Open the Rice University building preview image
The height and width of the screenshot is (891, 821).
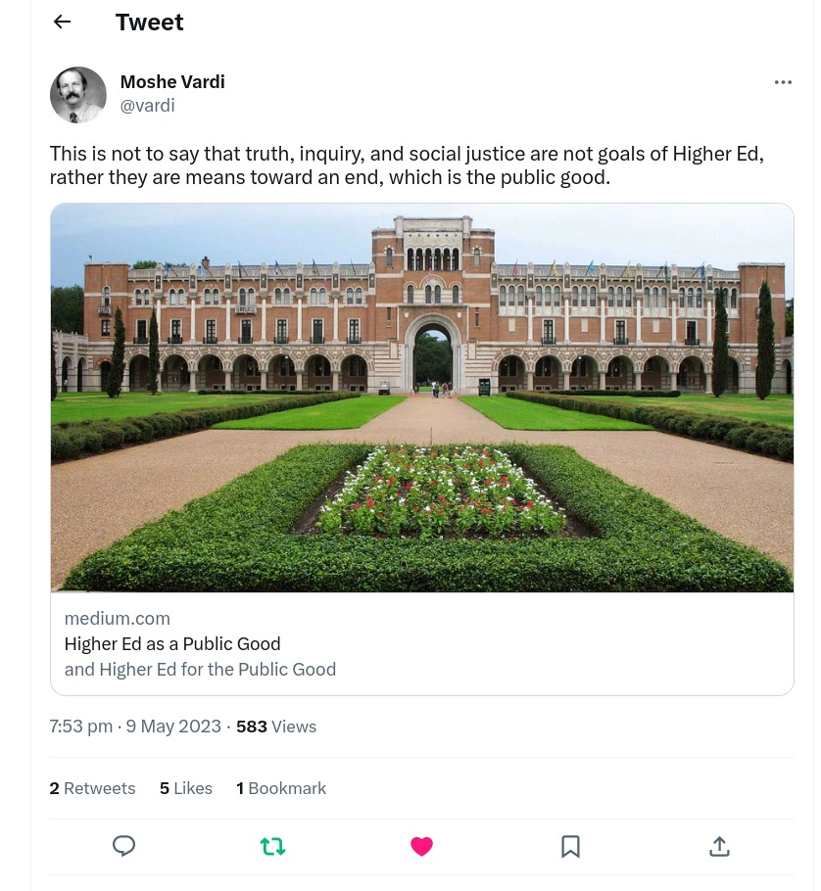coord(421,398)
